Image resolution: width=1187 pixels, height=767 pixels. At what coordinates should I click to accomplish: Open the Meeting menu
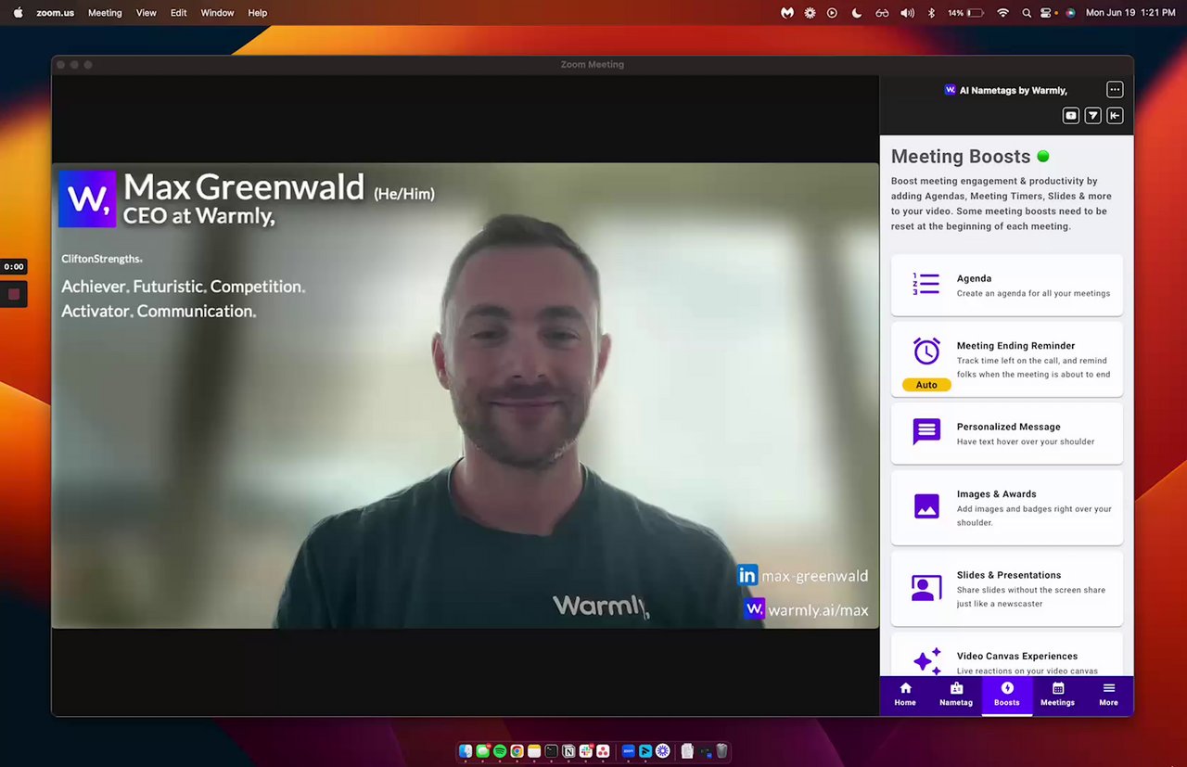105,13
